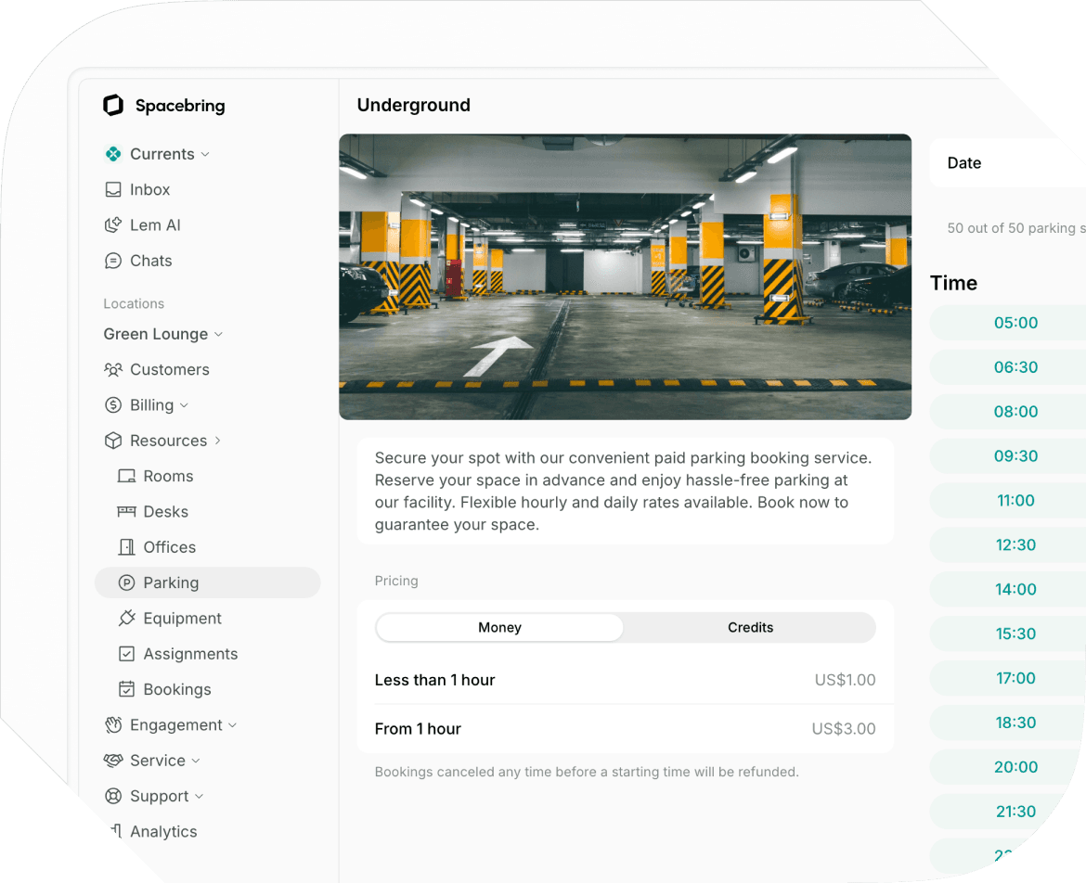This screenshot has height=883, width=1086.
Task: Click the Less than 1 hour price row
Action: click(x=625, y=680)
